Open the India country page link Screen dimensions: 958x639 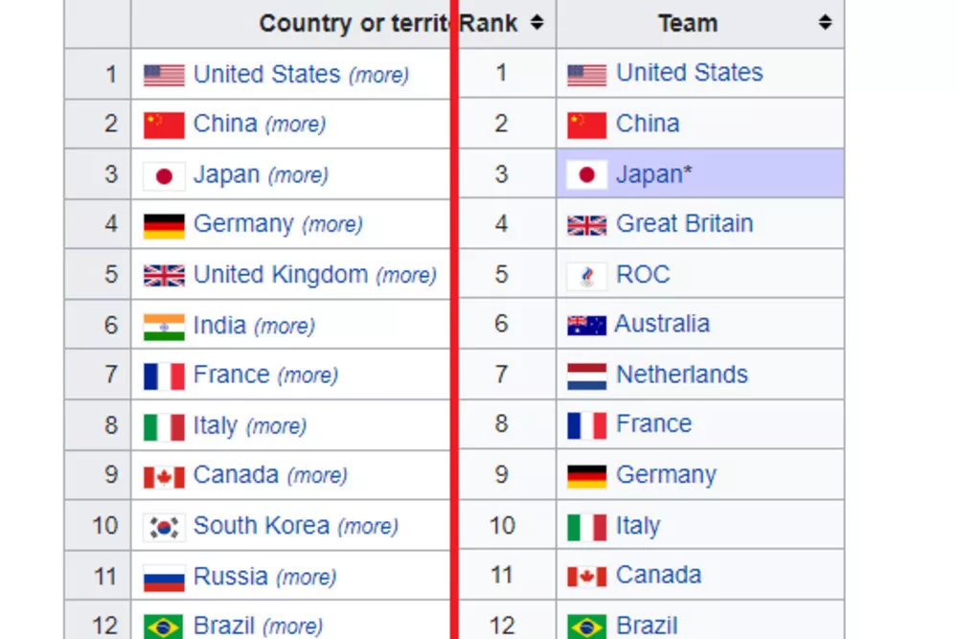coord(219,325)
